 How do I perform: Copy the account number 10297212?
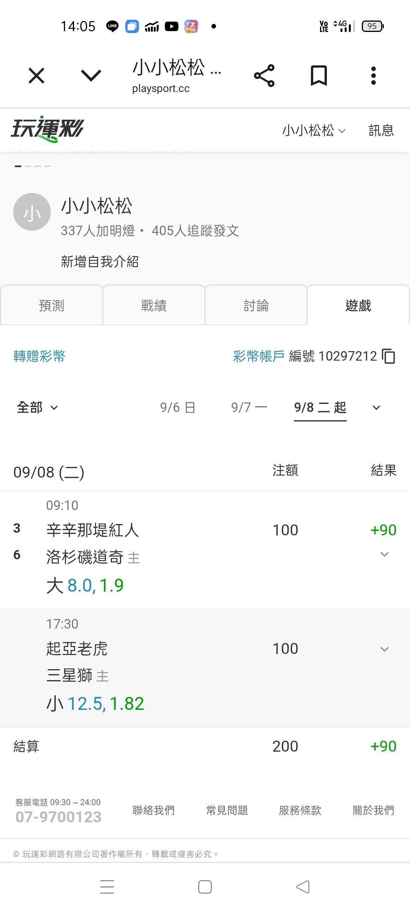coord(389,356)
